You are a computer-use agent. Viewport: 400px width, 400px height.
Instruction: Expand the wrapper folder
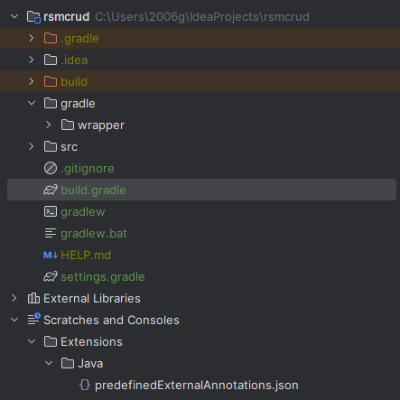49,125
